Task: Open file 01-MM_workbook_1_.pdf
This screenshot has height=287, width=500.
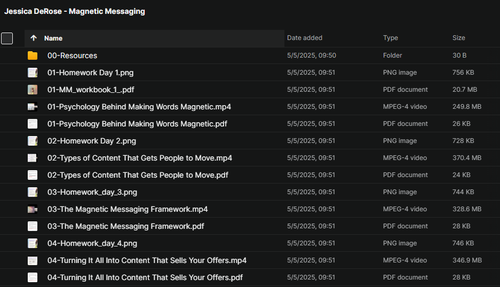Action: 91,90
